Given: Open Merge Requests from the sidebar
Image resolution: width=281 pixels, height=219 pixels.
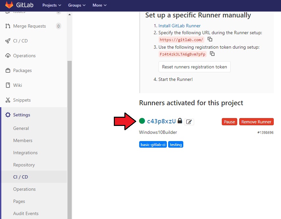Looking at the screenshot, I should pyautogui.click(x=29, y=26).
